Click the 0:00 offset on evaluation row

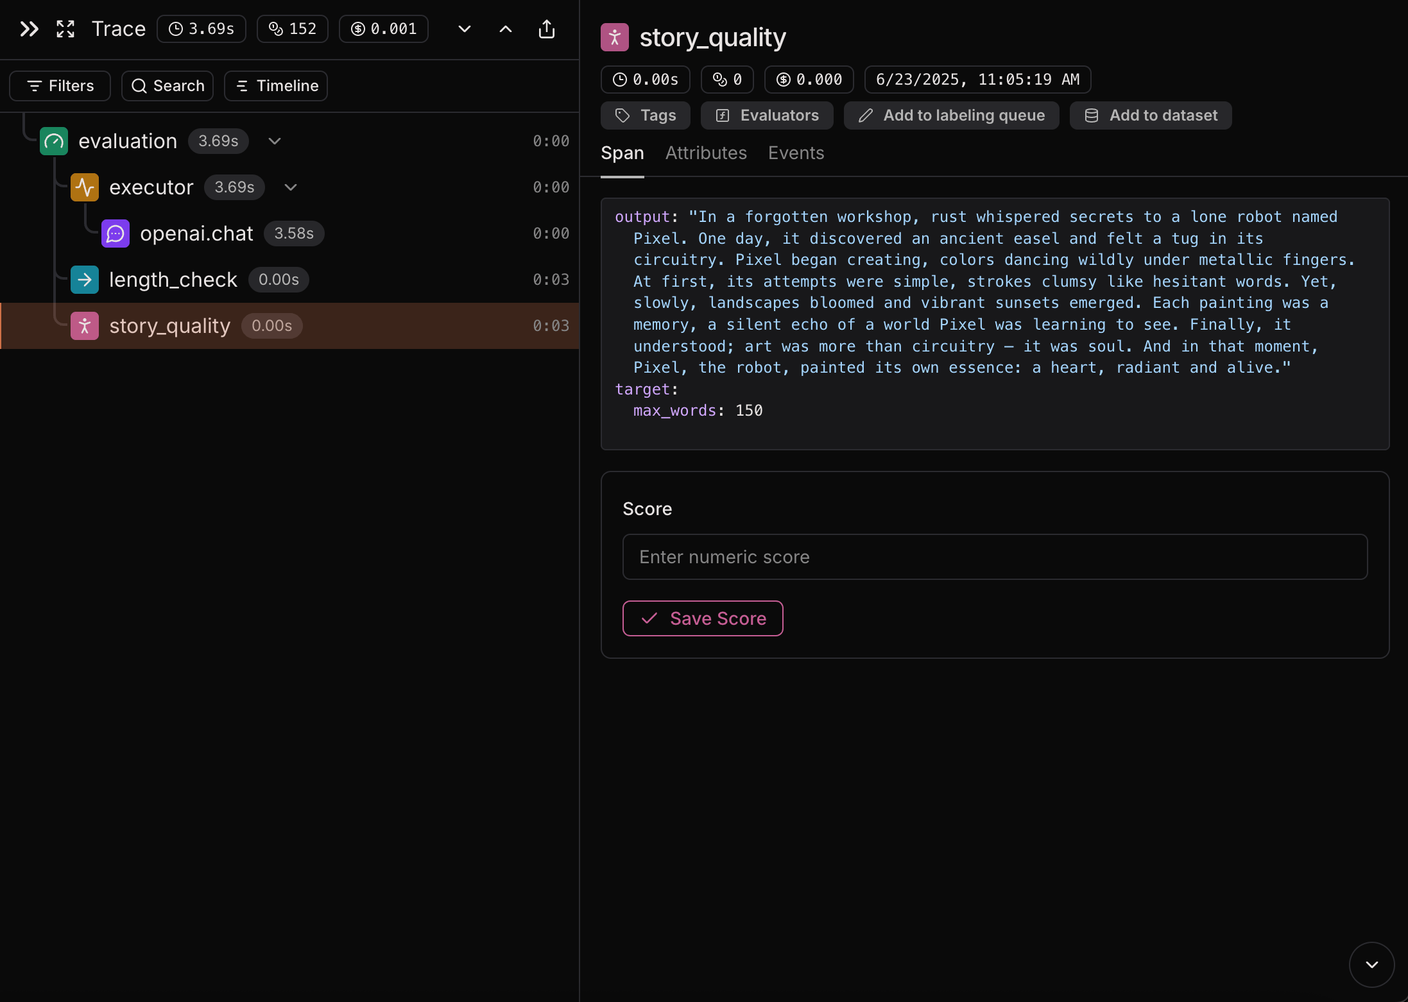click(551, 141)
